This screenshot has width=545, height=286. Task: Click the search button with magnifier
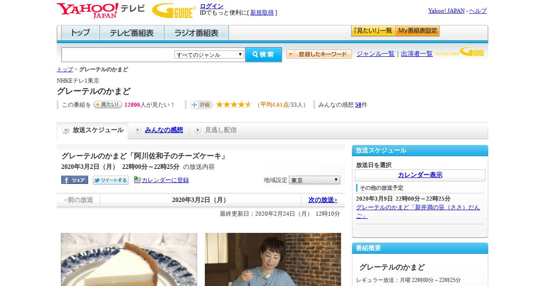[263, 54]
